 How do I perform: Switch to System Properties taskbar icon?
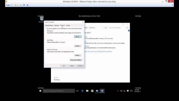[102, 91]
